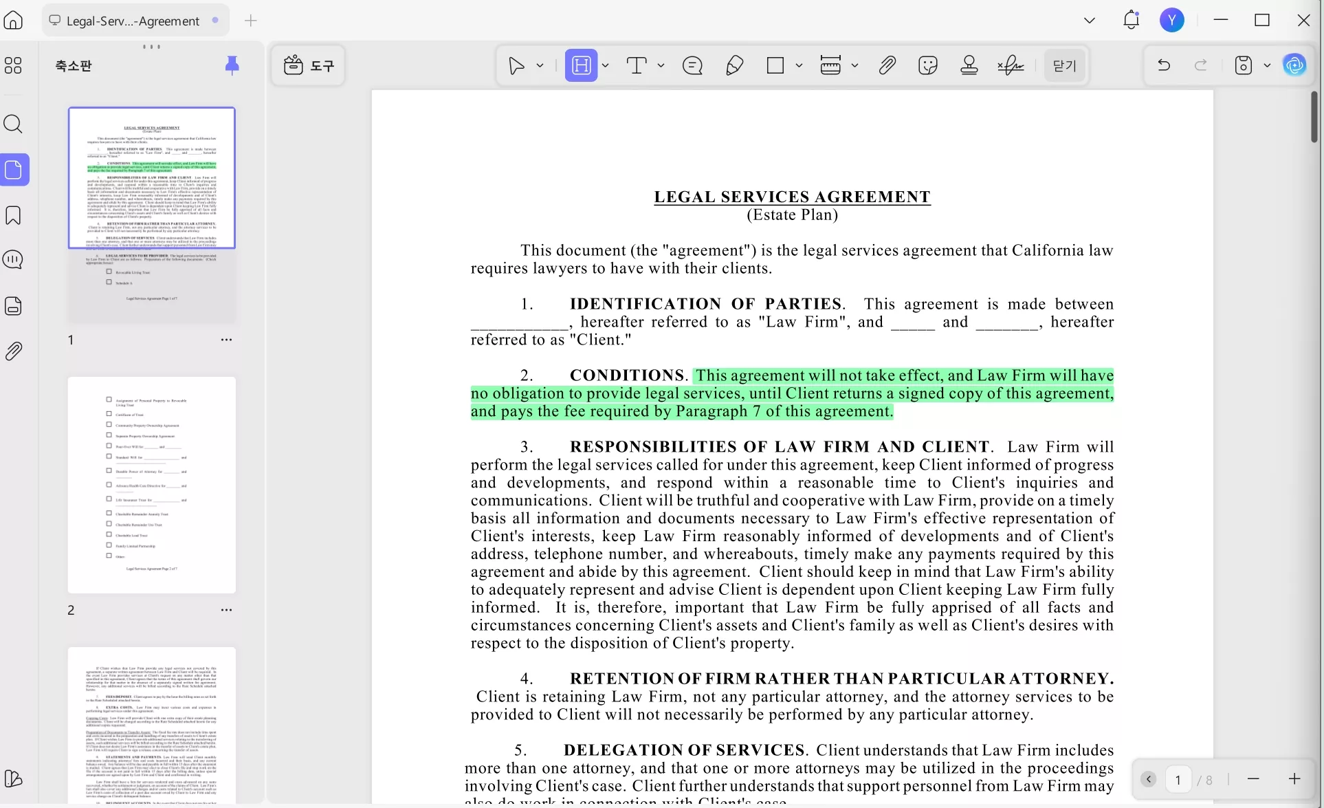Open page 2 thumbnail
The width and height of the screenshot is (1324, 808).
pos(151,485)
